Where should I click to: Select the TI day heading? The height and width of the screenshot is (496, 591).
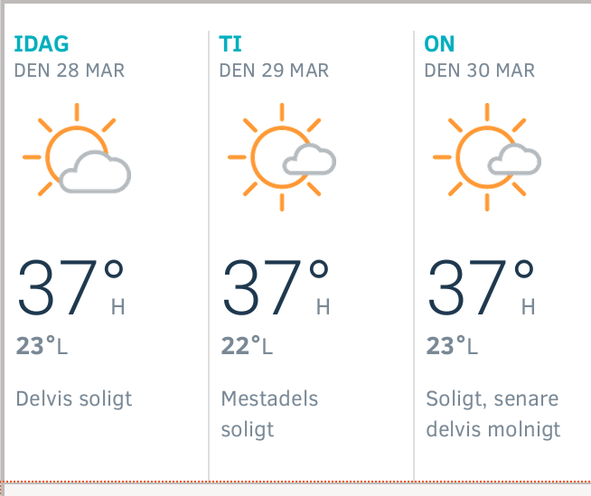[x=230, y=44]
